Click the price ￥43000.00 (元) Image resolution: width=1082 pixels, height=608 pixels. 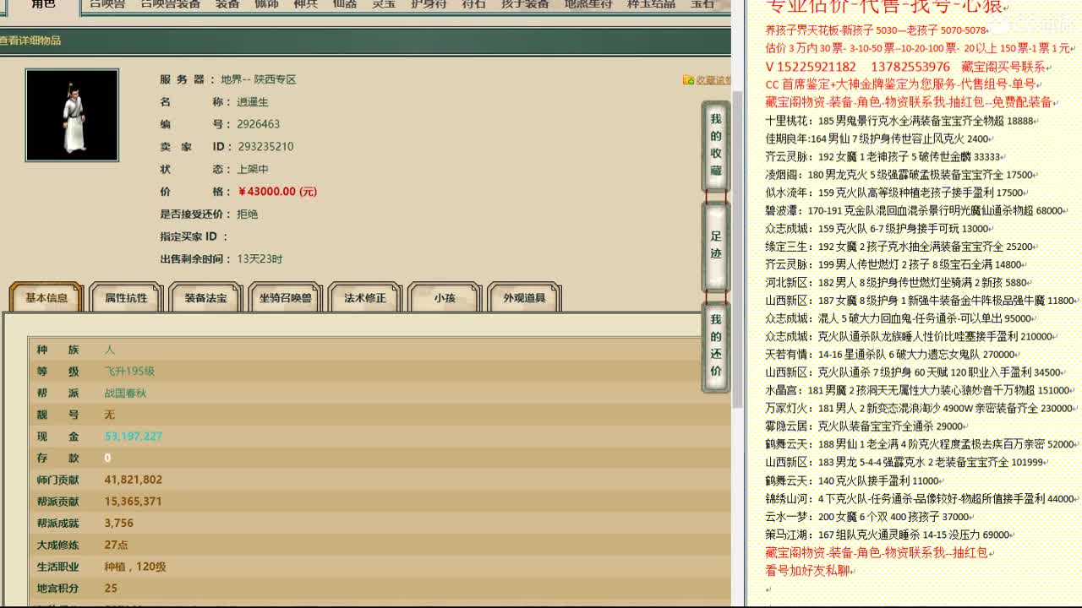(x=277, y=192)
